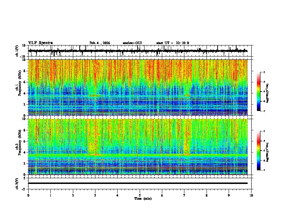Click inside the ch.2 spectrogram panel
283x219 pixels.
pos(138,147)
